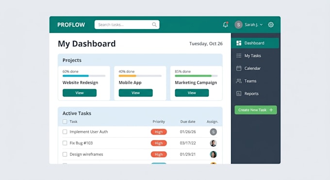Viewport: 330px width, 180px height.
Task: Click the due date 01/26/26
Action: 188,132
